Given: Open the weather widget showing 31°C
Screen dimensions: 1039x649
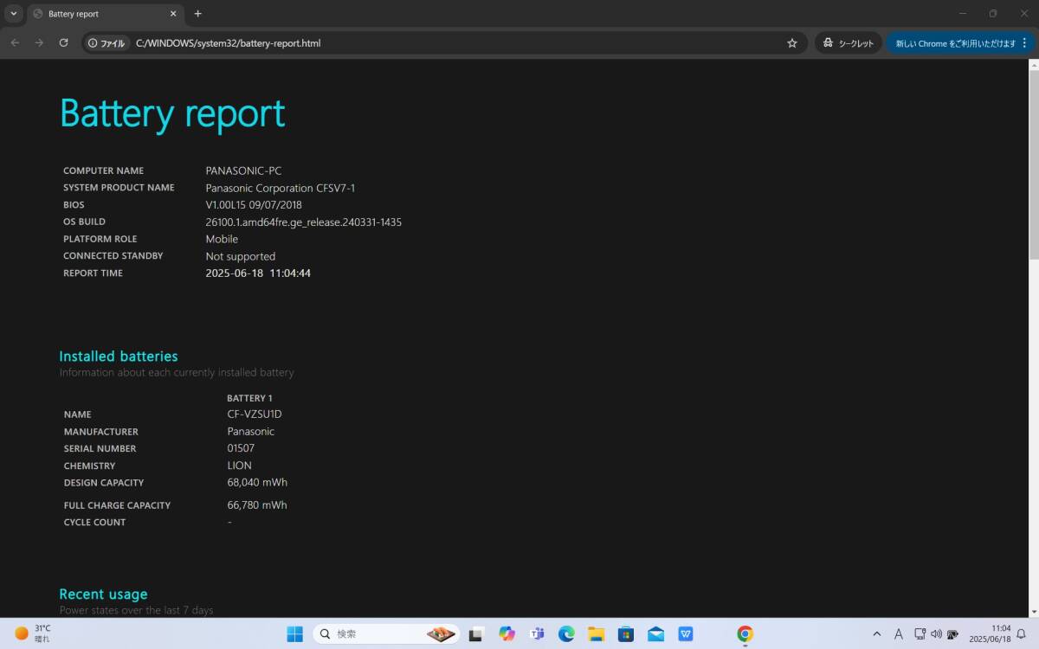Looking at the screenshot, I should pyautogui.click(x=33, y=633).
